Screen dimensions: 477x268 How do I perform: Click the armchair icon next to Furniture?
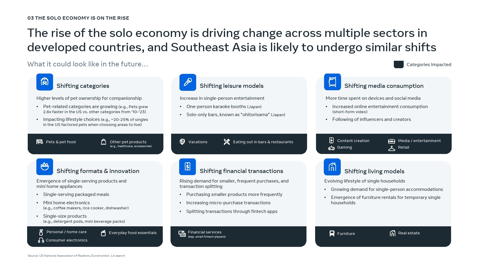pos(332,233)
